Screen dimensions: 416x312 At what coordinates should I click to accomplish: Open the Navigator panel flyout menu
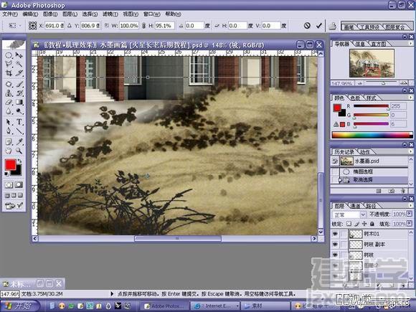tap(411, 44)
